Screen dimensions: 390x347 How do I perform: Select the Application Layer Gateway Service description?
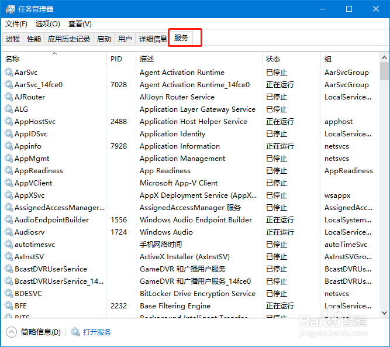tap(198, 109)
